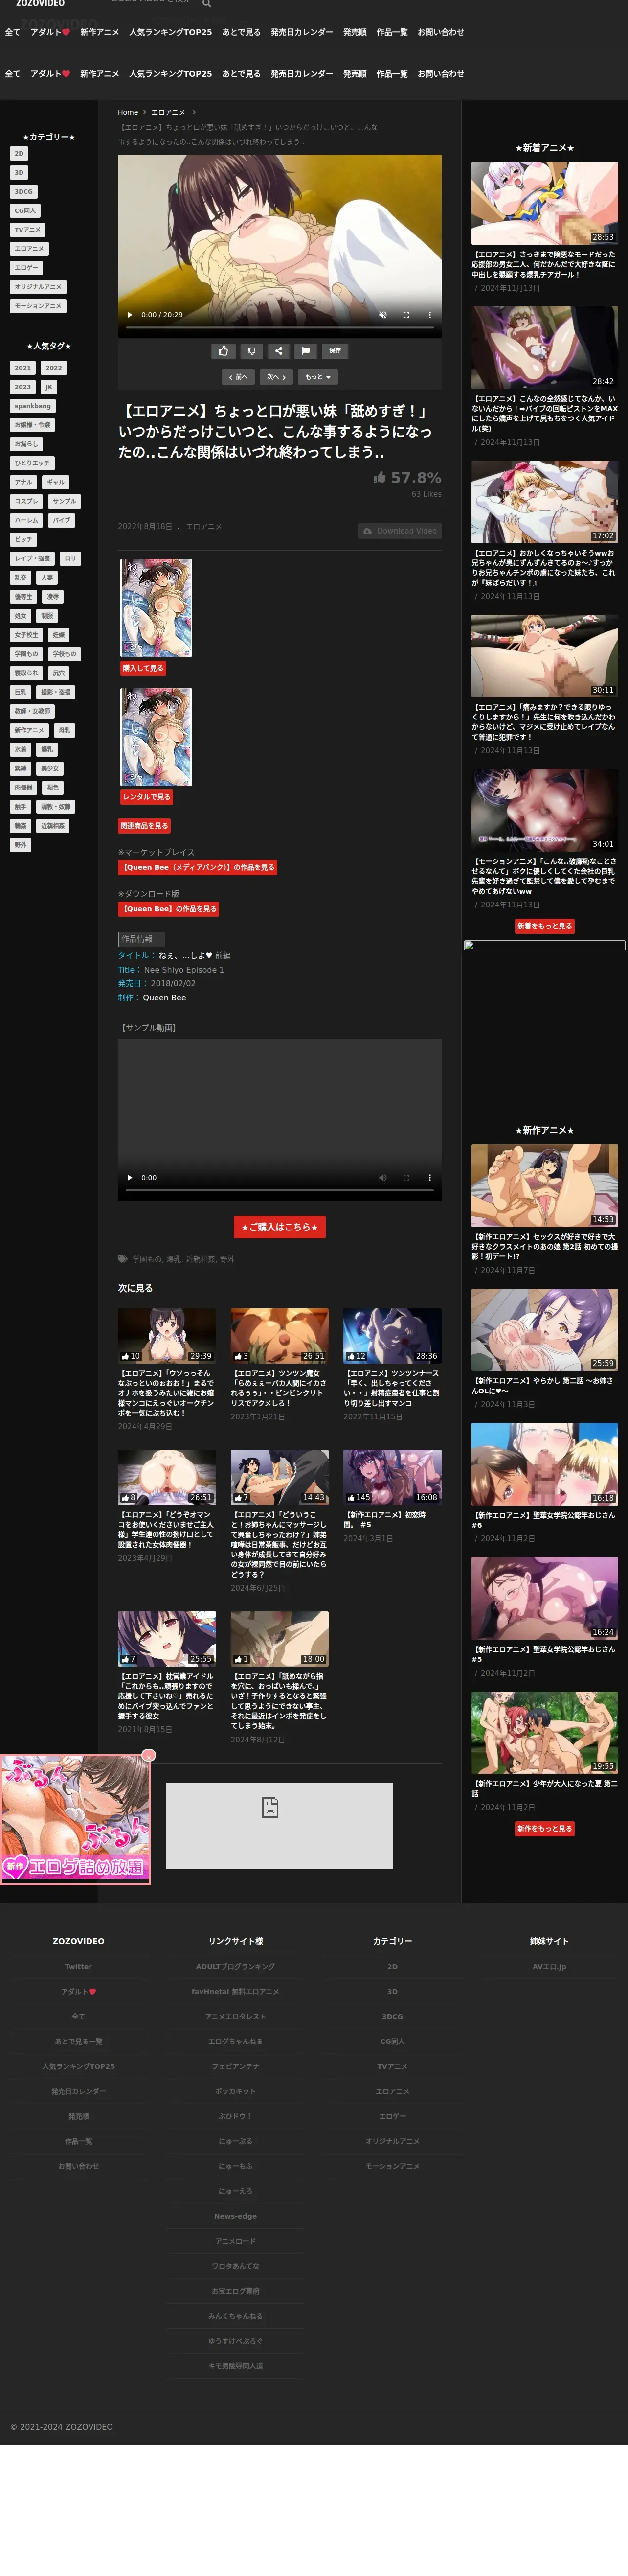Select the 3DCG category tag
The image size is (628, 2576).
(x=24, y=191)
